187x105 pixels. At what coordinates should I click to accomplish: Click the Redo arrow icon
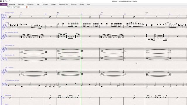(10, 1)
